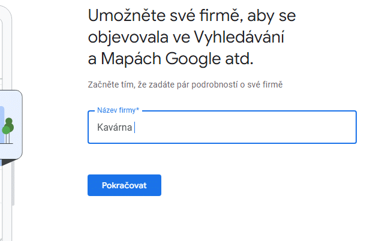The image size is (388, 241).
Task: Click the dark folded corner under the card
Action: point(8,162)
